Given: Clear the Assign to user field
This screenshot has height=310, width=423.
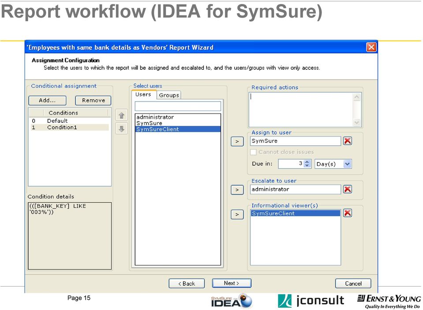Looking at the screenshot, I should click(x=348, y=141).
